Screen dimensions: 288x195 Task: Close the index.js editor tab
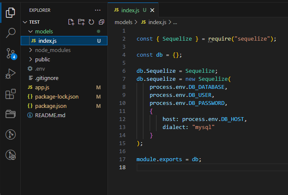pos(153,10)
